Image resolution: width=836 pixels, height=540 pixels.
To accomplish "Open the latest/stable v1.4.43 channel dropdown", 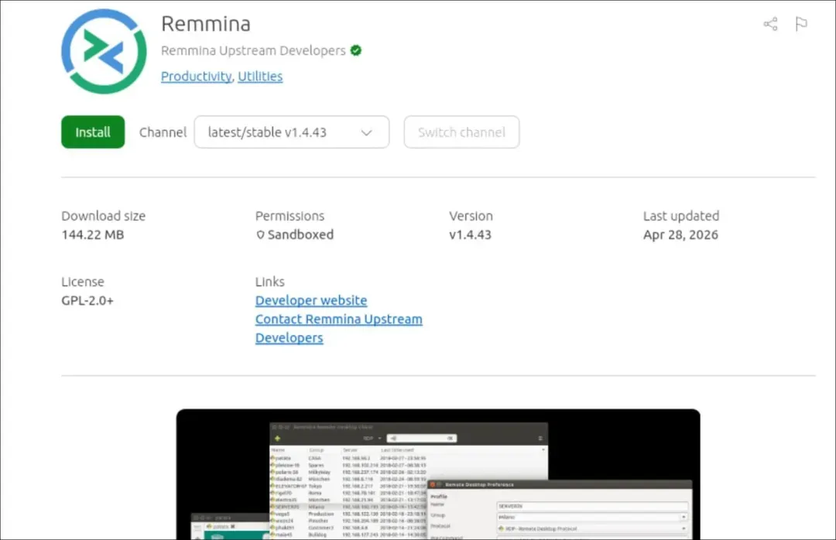I will pos(292,132).
